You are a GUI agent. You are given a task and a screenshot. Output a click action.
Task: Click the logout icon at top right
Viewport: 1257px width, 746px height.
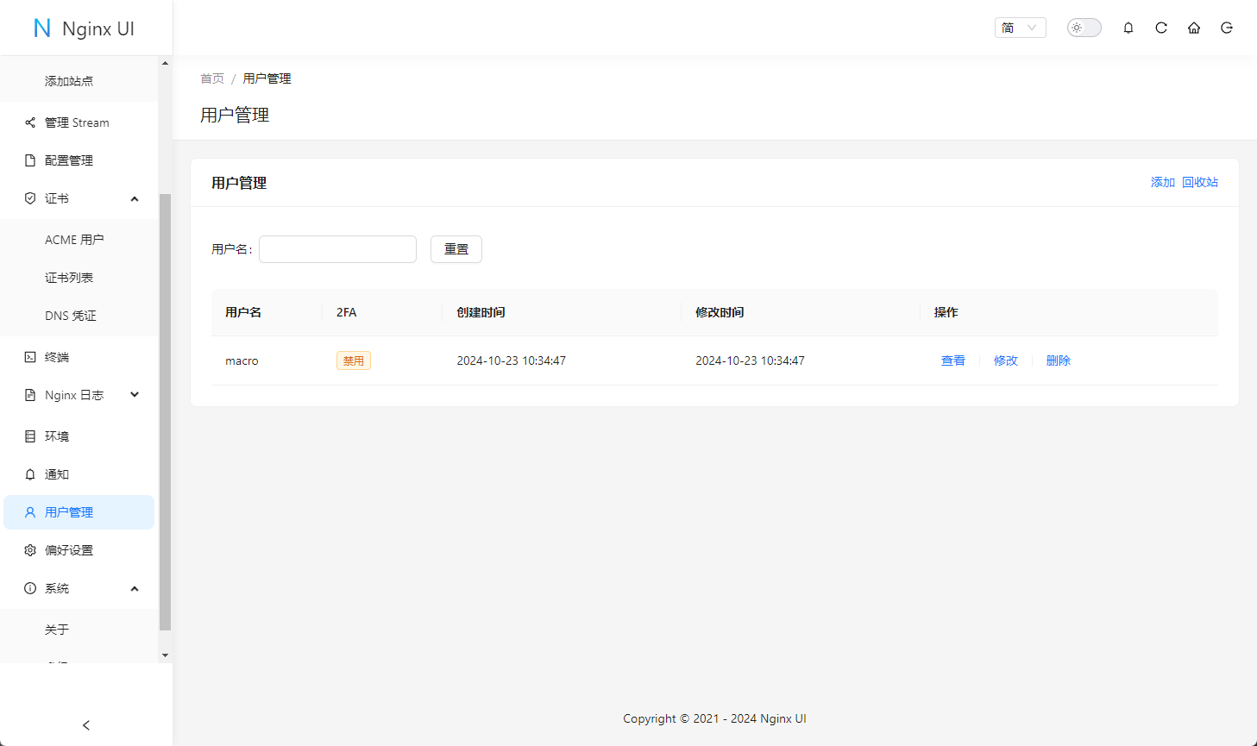pyautogui.click(x=1227, y=28)
